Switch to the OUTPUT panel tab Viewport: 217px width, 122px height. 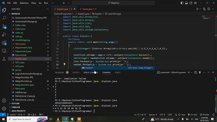(76, 73)
